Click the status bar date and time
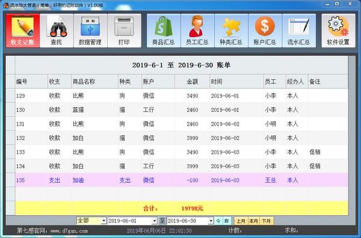The width and height of the screenshot is (361, 238). coord(159,231)
